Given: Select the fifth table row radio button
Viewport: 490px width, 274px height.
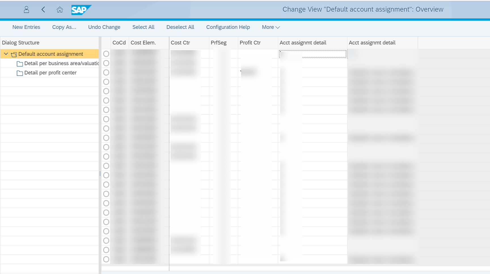Looking at the screenshot, I should coord(106,91).
